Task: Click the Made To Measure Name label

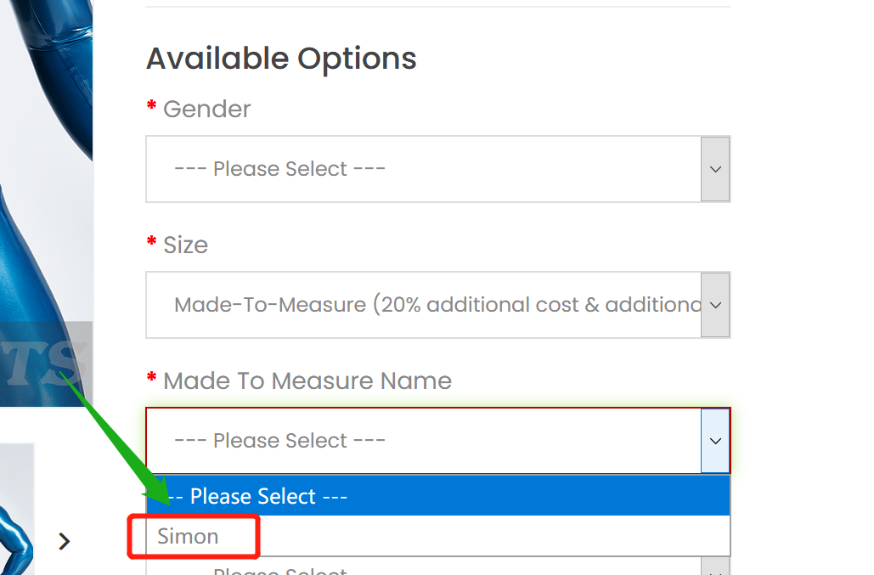Action: pos(307,381)
